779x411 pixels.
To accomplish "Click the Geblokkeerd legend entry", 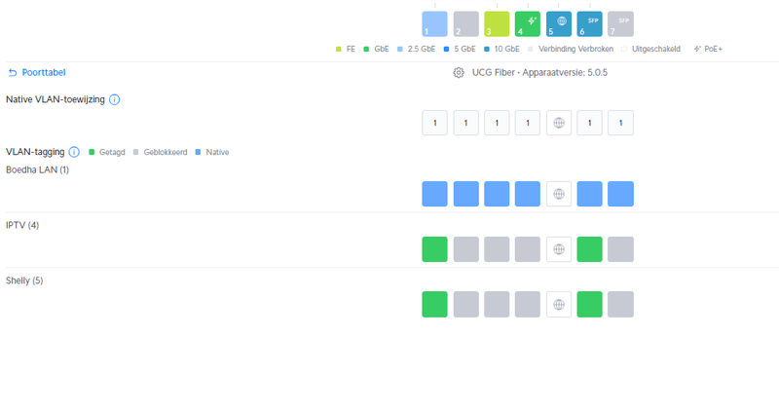I will pos(161,152).
